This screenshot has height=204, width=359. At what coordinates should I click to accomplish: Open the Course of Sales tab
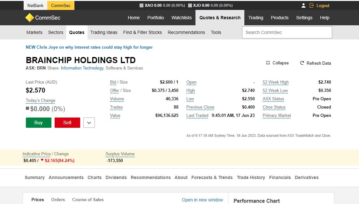88,200
